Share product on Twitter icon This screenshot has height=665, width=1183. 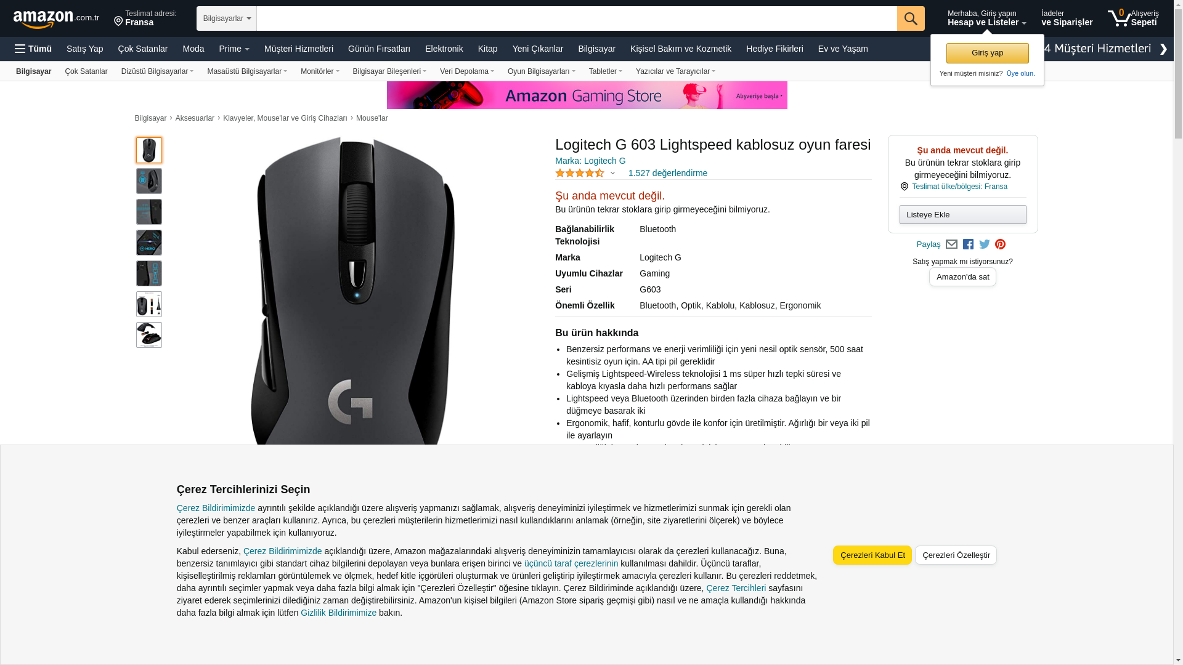(x=985, y=244)
